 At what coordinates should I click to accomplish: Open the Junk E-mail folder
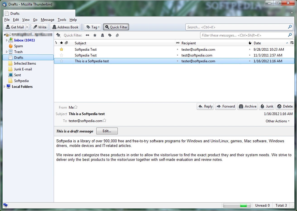pos(23,69)
